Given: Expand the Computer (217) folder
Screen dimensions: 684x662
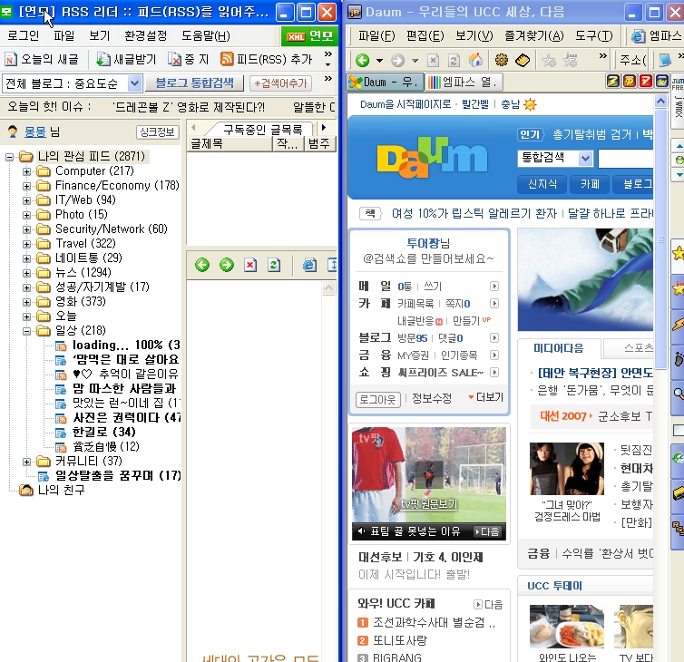Looking at the screenshot, I should point(26,171).
